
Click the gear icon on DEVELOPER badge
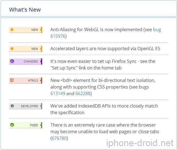click(12, 106)
